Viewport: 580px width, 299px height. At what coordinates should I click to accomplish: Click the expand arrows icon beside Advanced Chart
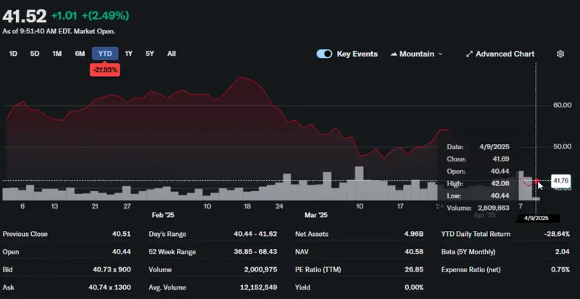coord(469,54)
